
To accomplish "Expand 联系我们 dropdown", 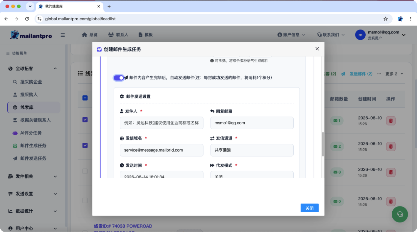I will (331, 35).
